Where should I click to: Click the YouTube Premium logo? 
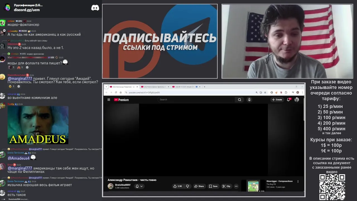pyautogui.click(x=121, y=100)
